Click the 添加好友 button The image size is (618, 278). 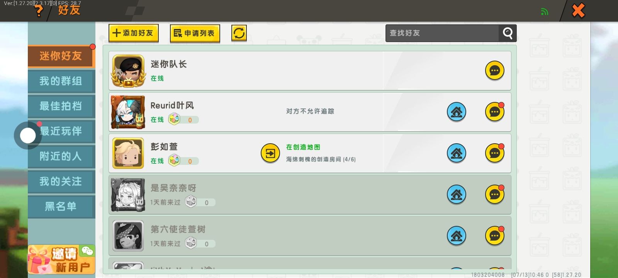tap(134, 33)
